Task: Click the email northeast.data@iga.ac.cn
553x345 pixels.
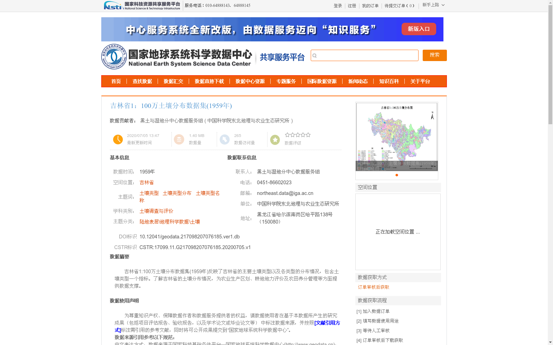Action: click(285, 193)
